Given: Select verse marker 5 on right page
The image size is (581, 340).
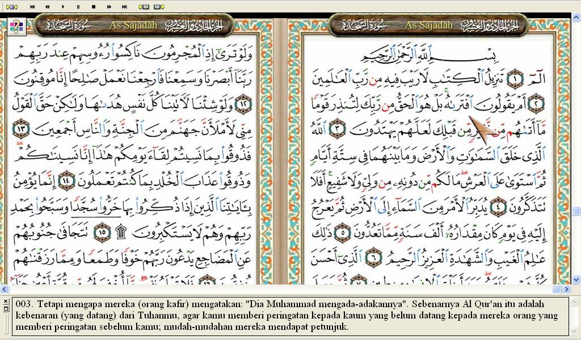Looking at the screenshot, I should pos(342,233).
